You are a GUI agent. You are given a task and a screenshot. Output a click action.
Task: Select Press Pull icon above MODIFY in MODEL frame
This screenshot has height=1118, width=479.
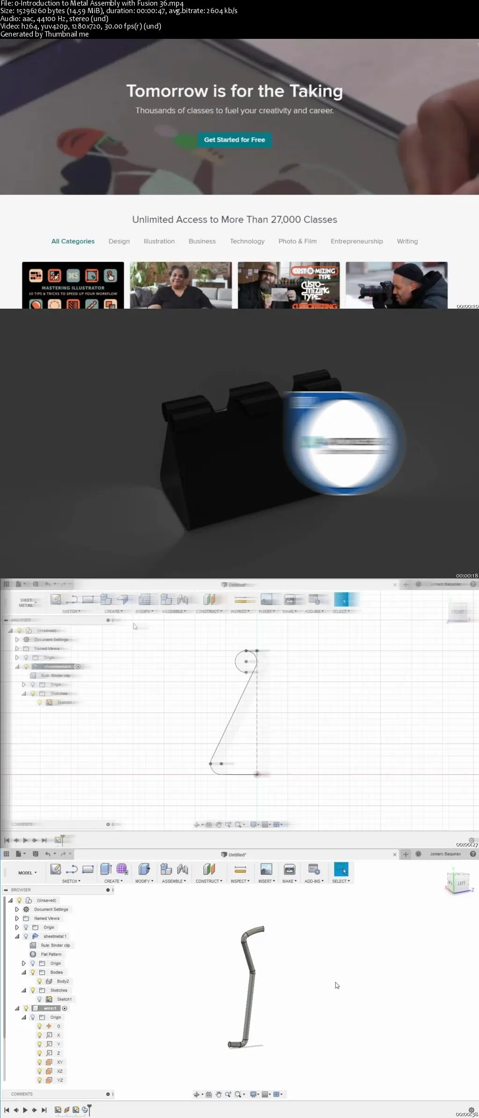click(x=145, y=869)
